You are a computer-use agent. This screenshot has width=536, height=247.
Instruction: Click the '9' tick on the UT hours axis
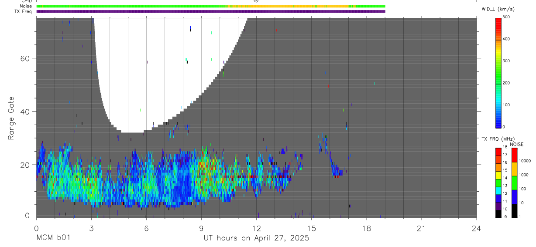coord(202,228)
